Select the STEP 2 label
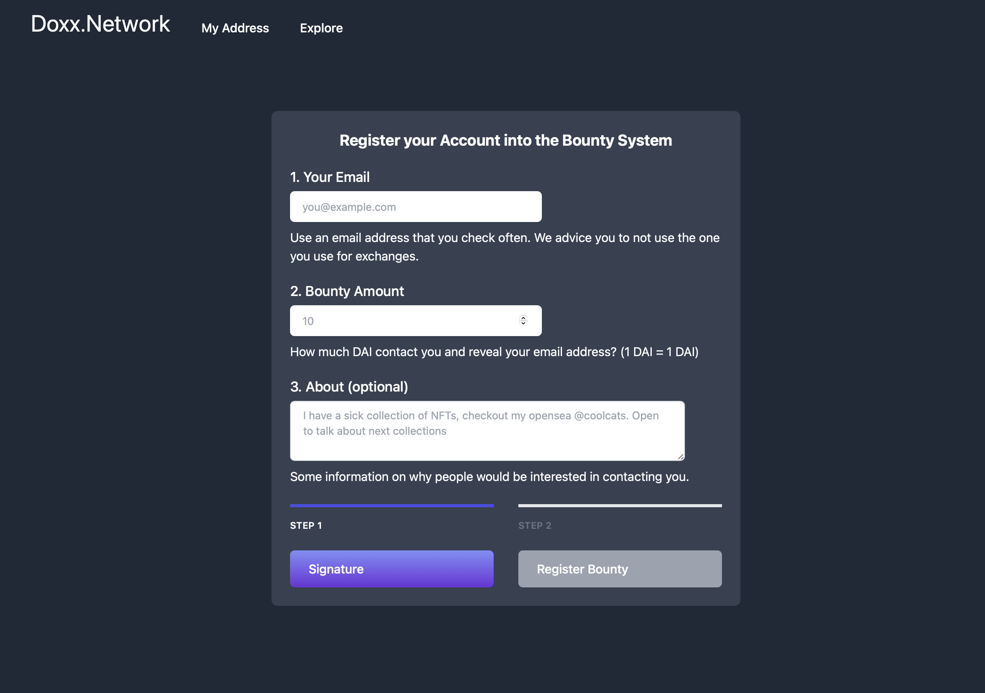 pos(535,526)
